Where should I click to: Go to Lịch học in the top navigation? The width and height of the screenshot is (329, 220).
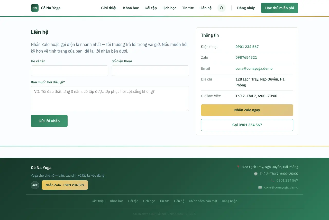click(169, 8)
